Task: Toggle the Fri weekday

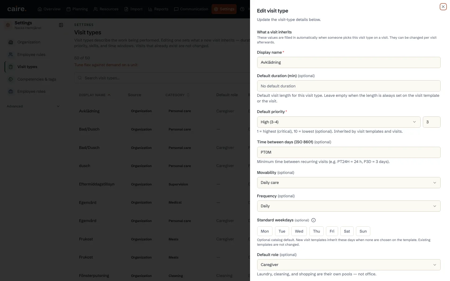Action: 332,231
